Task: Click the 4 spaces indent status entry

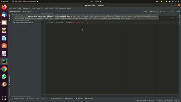Action: pyautogui.click(x=152, y=101)
